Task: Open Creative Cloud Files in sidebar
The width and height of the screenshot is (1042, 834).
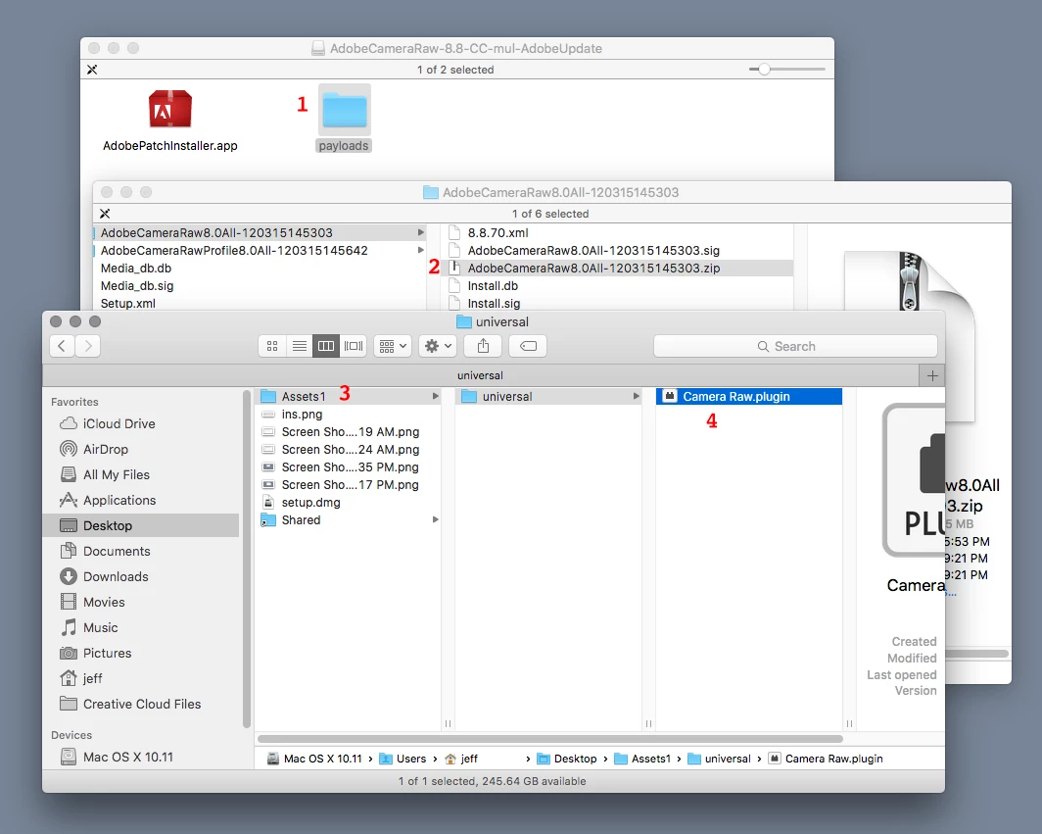Action: tap(141, 704)
